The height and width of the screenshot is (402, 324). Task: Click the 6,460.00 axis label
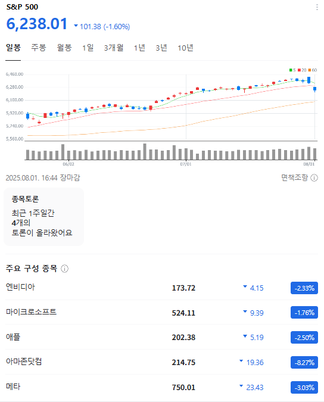[x=14, y=74]
